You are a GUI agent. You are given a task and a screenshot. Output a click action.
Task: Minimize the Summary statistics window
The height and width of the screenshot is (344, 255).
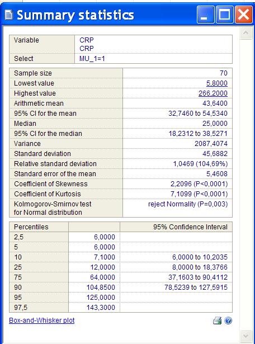205,15
